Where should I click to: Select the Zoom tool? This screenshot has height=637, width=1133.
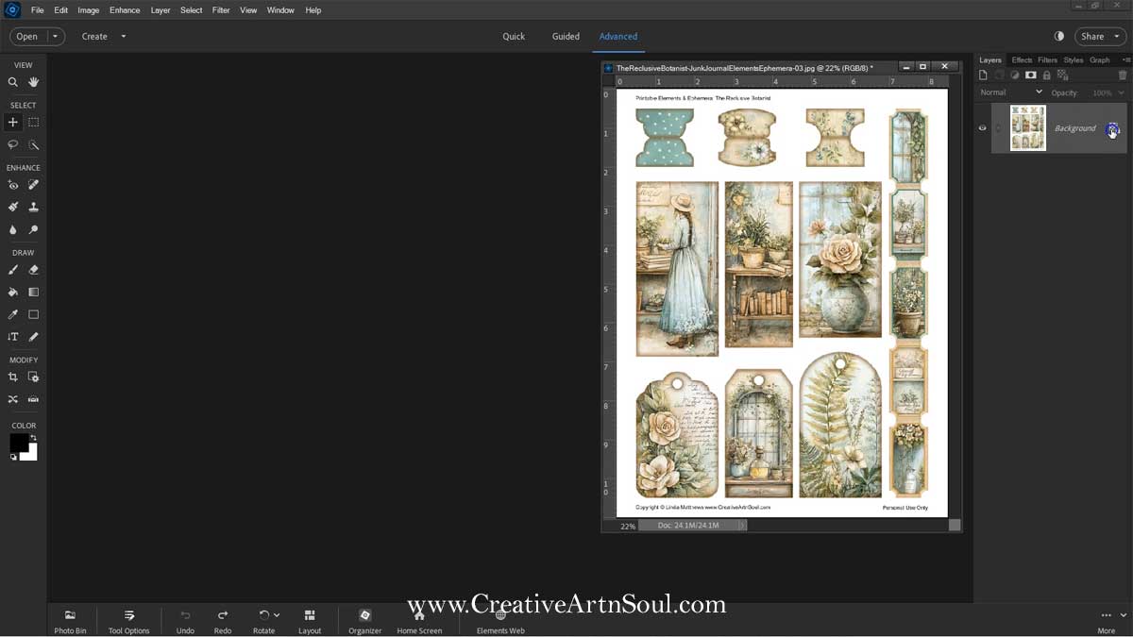13,82
